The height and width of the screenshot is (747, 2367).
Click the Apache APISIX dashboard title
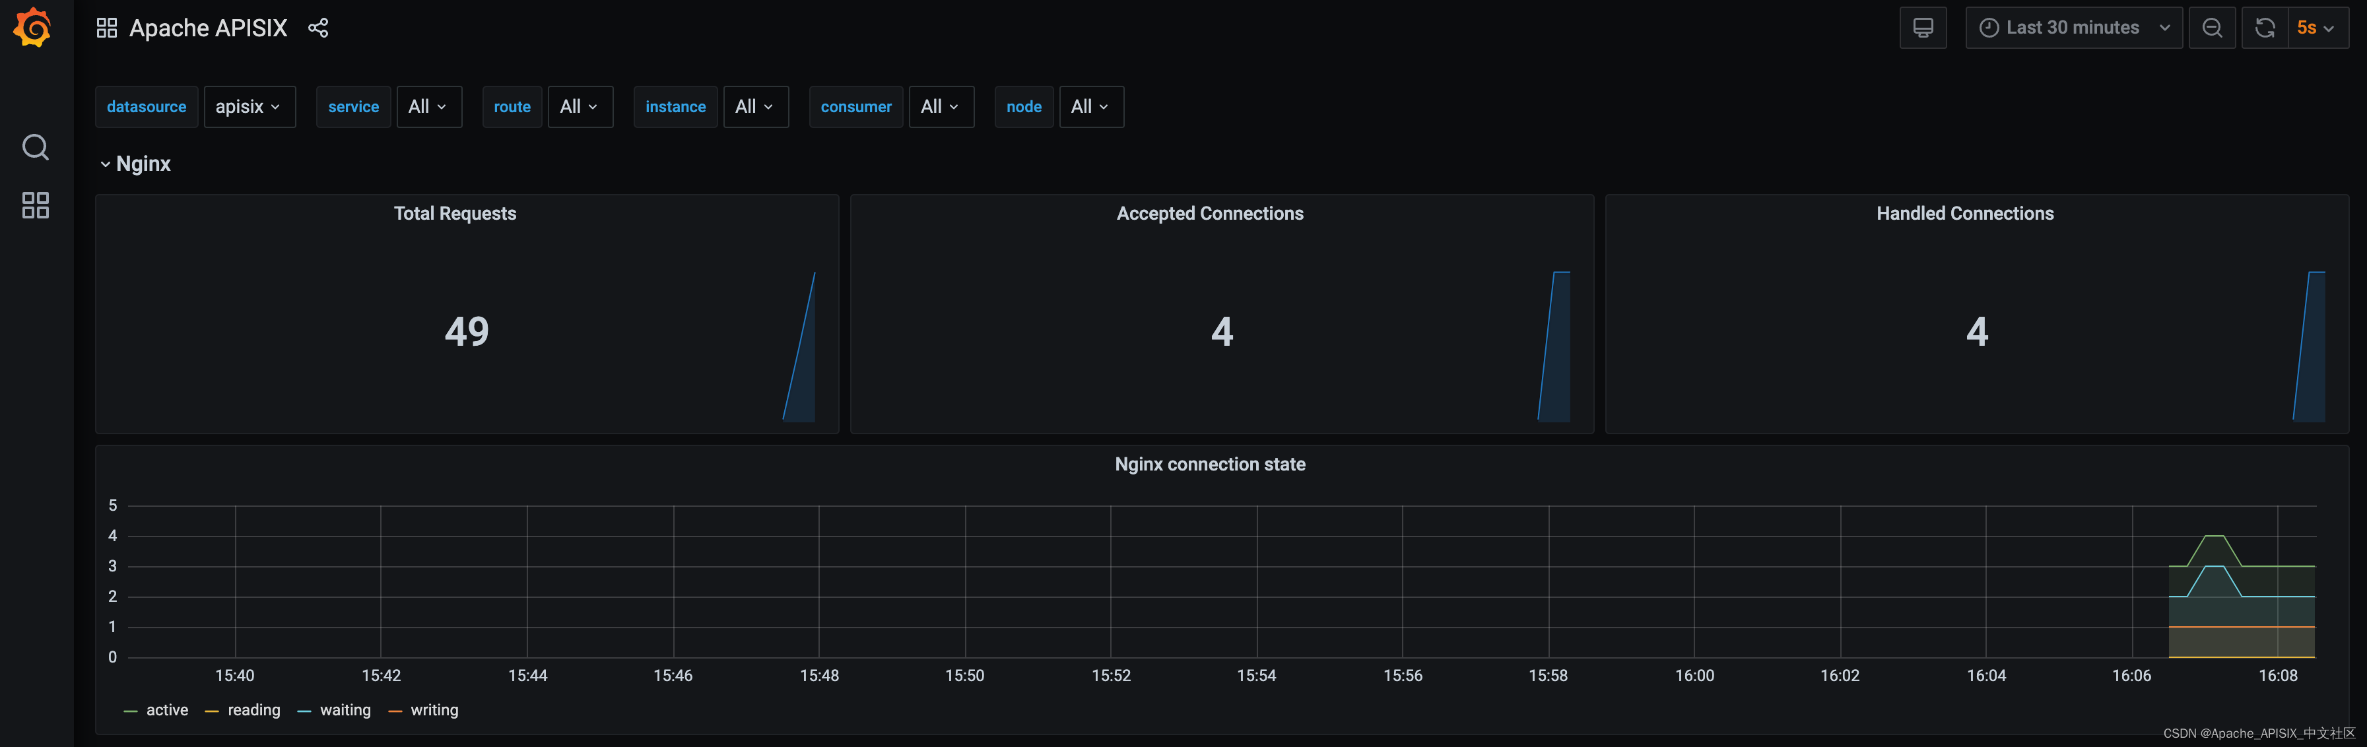click(x=208, y=28)
